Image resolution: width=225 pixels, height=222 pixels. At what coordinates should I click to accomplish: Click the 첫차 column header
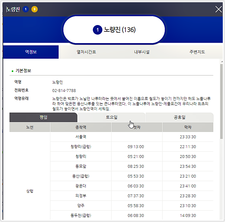pos(137,127)
